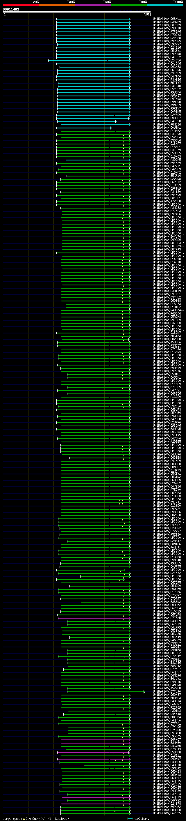Select the cyan alignment bar for UniRef100_Q0WTK1
186x821 pixels.
click(84, 128)
